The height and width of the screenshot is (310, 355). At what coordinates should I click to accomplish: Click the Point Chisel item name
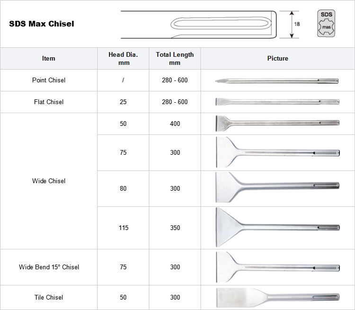pyautogui.click(x=49, y=80)
